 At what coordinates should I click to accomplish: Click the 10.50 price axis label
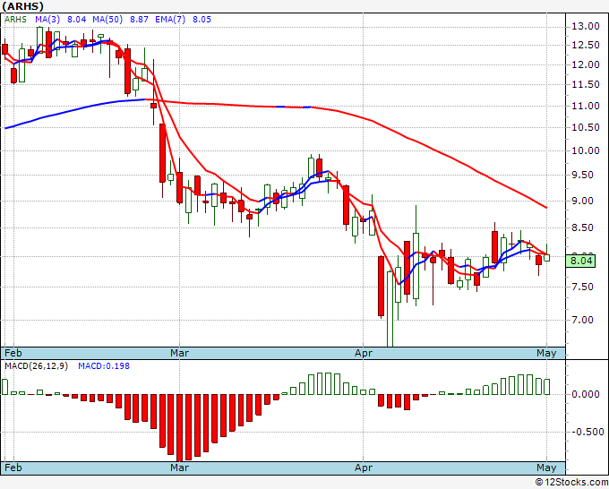point(586,127)
